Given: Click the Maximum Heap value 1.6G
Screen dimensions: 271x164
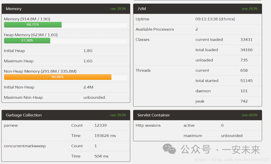Looking at the screenshot, I should (x=88, y=61).
